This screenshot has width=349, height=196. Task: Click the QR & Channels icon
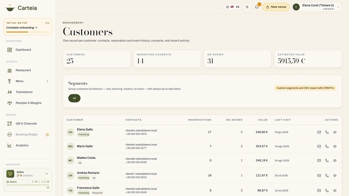(x=10, y=124)
